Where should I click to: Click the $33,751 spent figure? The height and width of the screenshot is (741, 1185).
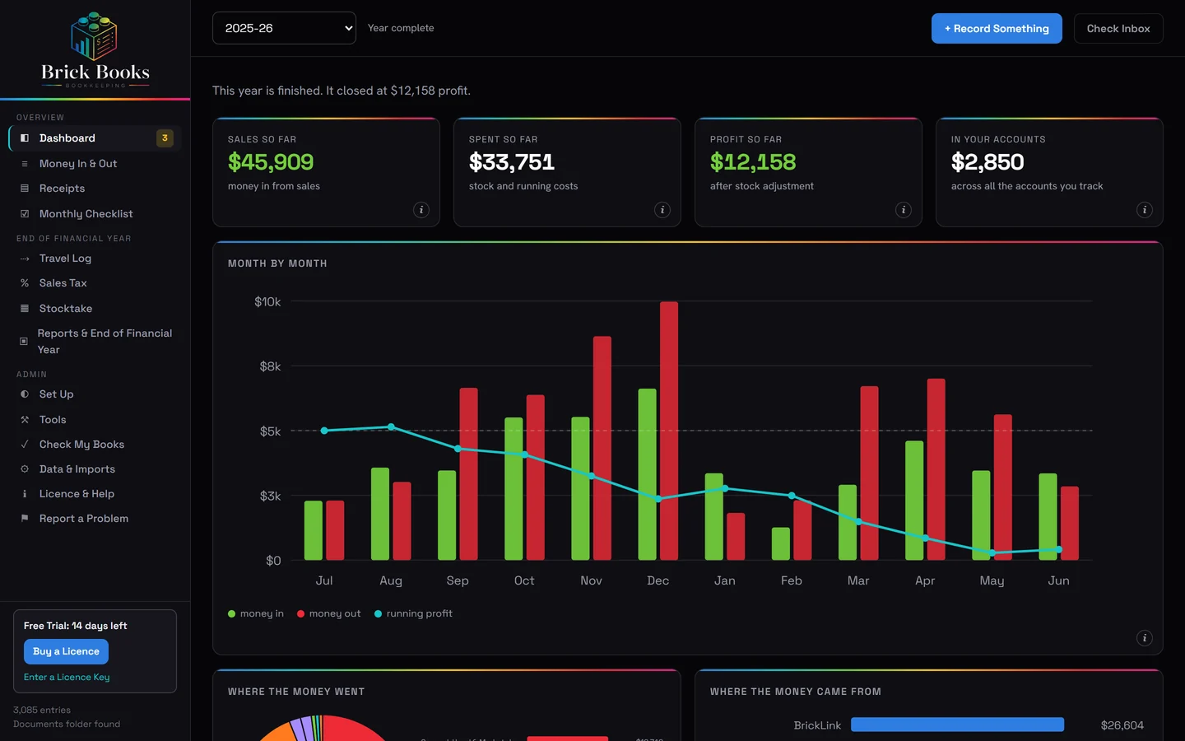click(512, 162)
